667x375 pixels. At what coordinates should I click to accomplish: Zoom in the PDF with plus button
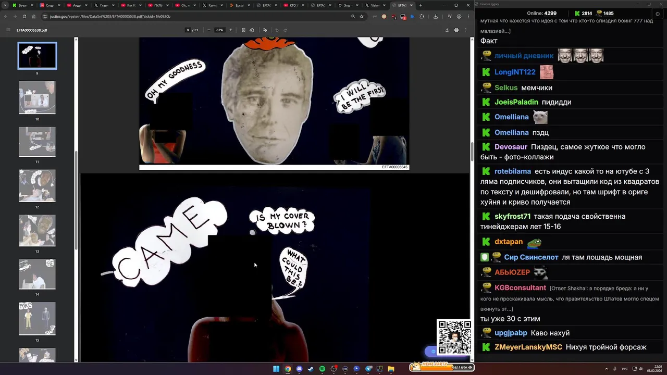[231, 30]
